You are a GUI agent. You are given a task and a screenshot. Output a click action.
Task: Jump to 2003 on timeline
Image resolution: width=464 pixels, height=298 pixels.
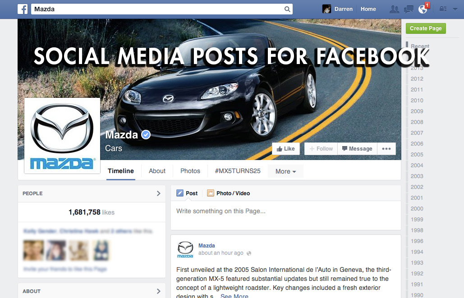point(417,176)
